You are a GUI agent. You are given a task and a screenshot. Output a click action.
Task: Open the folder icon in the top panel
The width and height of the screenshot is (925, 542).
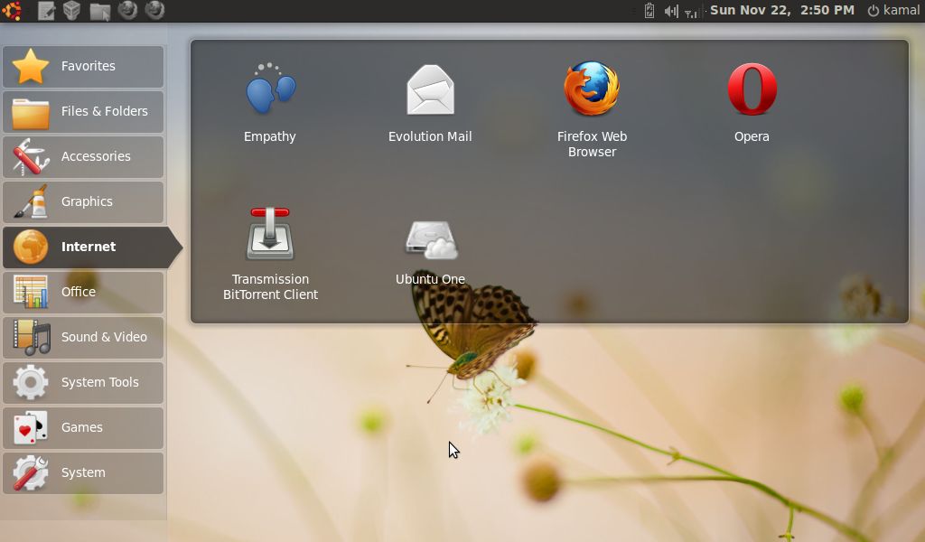click(99, 11)
